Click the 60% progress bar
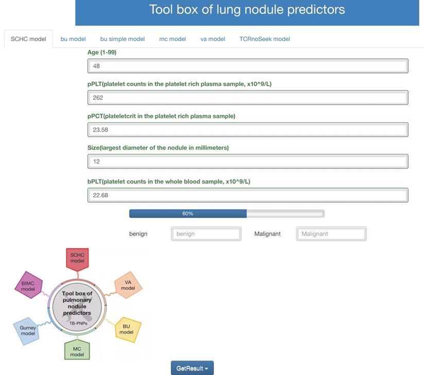 pos(226,213)
